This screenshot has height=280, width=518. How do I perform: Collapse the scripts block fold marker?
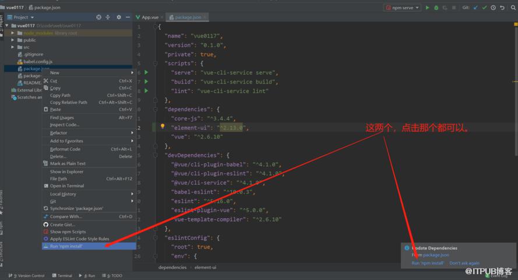click(155, 63)
